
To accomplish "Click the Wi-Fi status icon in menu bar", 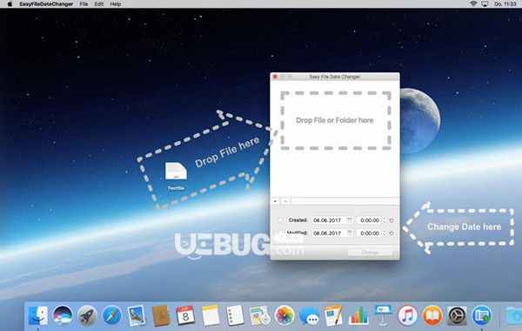I will click(473, 4).
